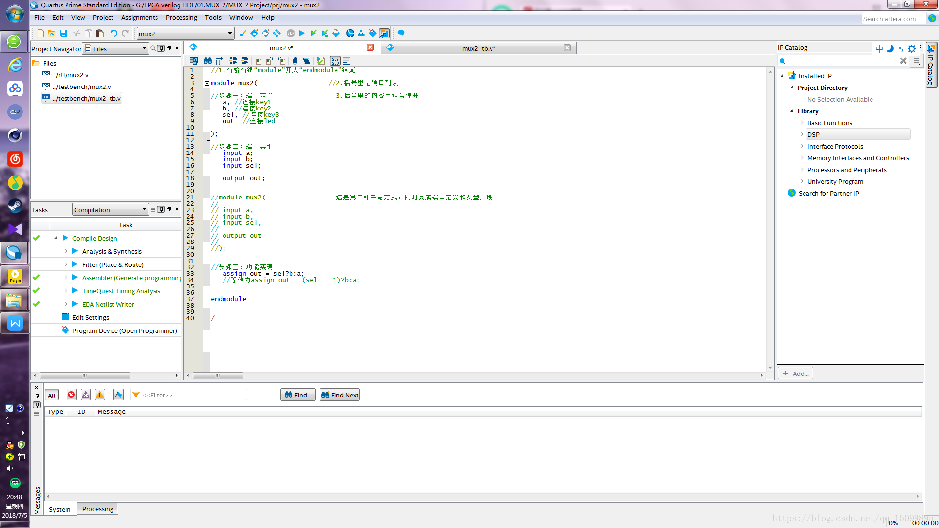Select ../testbench/mux2_tb.v in Files tree
This screenshot has height=528, width=939.
click(x=88, y=98)
